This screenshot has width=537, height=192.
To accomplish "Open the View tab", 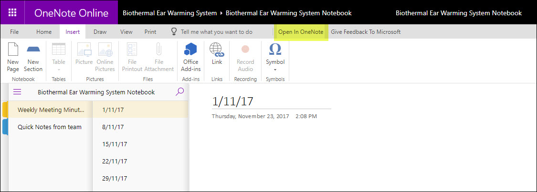I will [126, 32].
